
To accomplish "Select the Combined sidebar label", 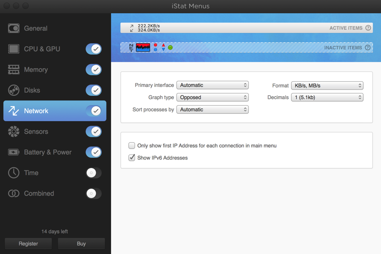I will 39,193.
